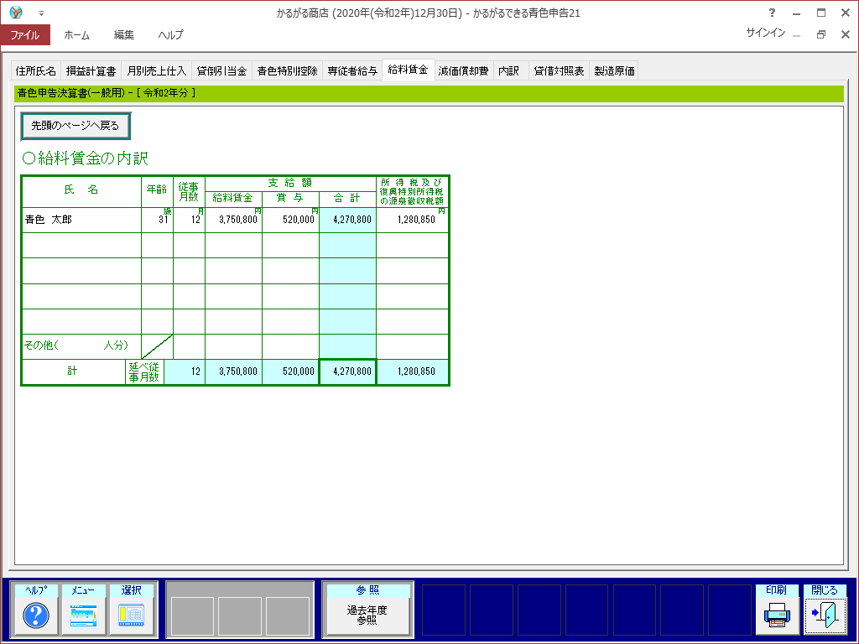Viewport: 859px width, 644px height.
Task: Click 青色 太郎's 従事月数 cell showing 12
Action: pos(189,220)
